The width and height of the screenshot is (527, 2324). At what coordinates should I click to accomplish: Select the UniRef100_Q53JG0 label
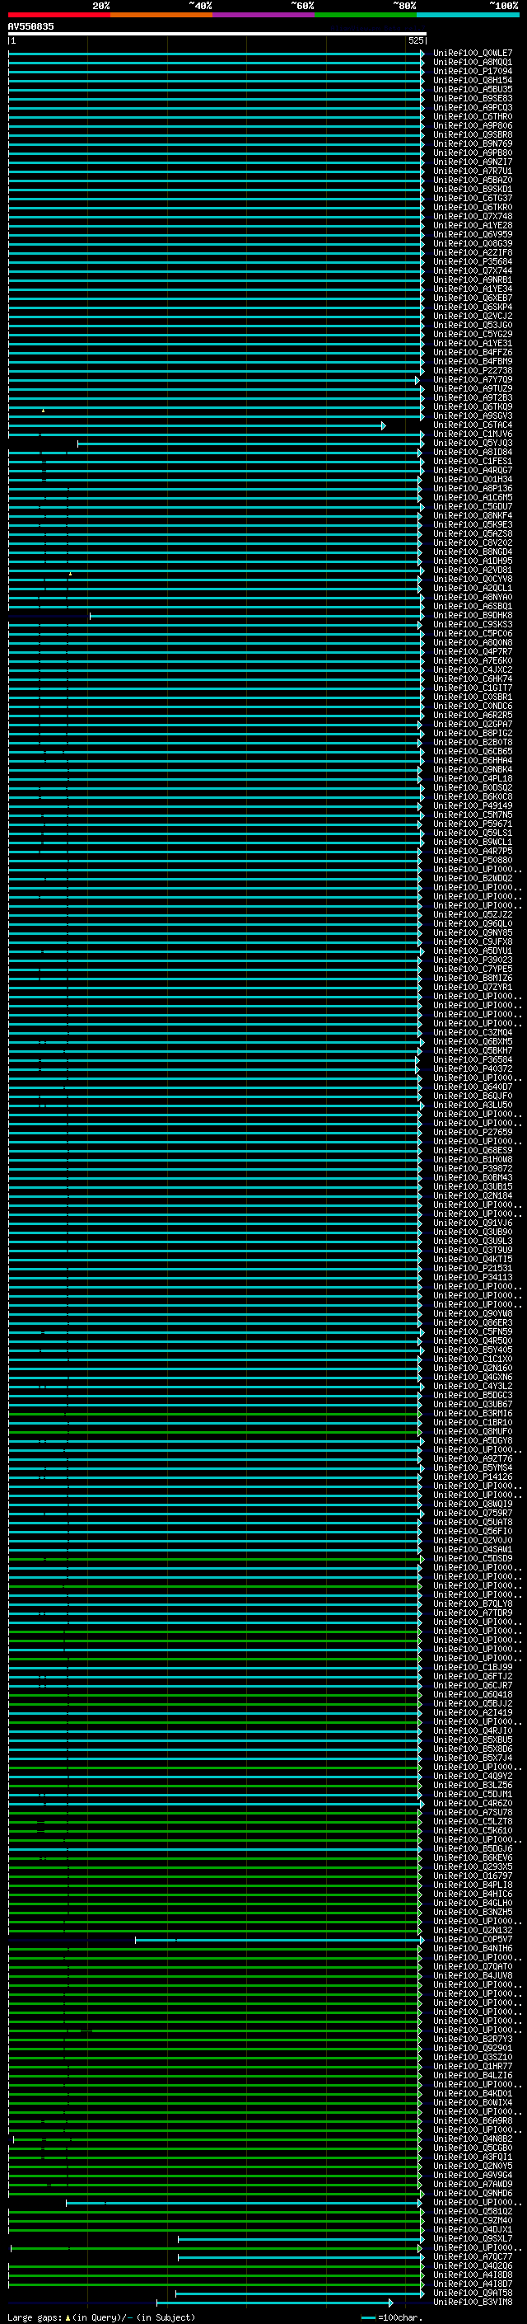point(472,325)
